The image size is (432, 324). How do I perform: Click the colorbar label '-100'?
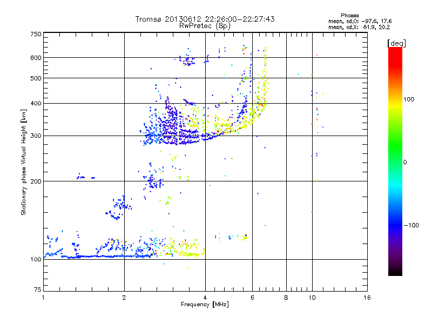(x=411, y=225)
